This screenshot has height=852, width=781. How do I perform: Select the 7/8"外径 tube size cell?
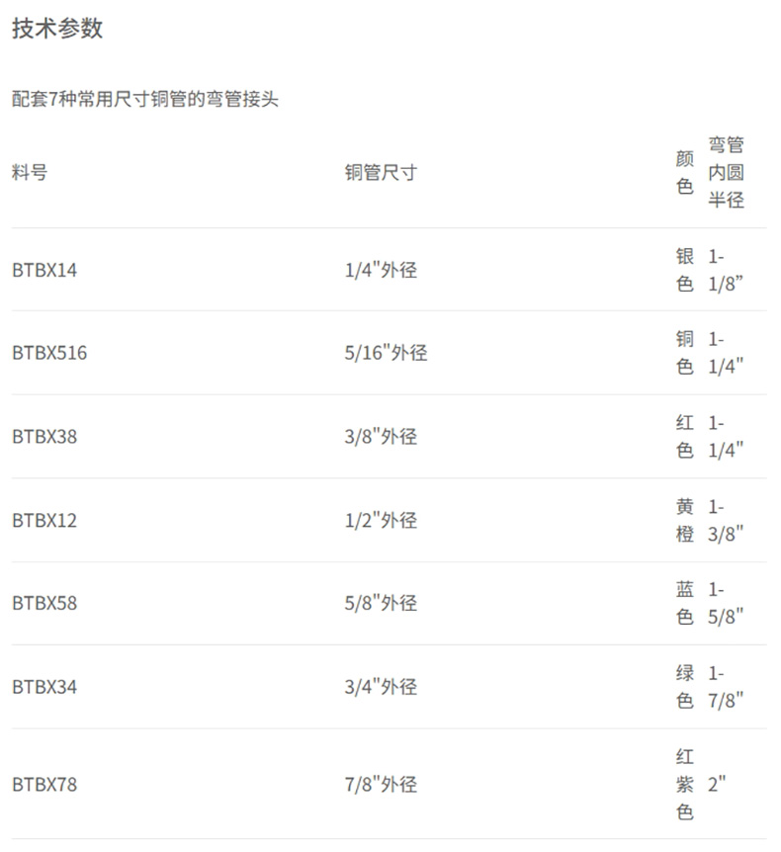381,785
